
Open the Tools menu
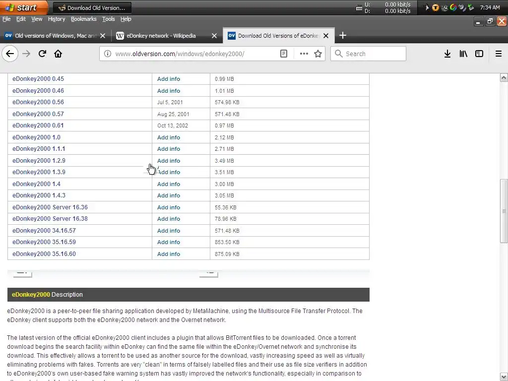coord(109,19)
